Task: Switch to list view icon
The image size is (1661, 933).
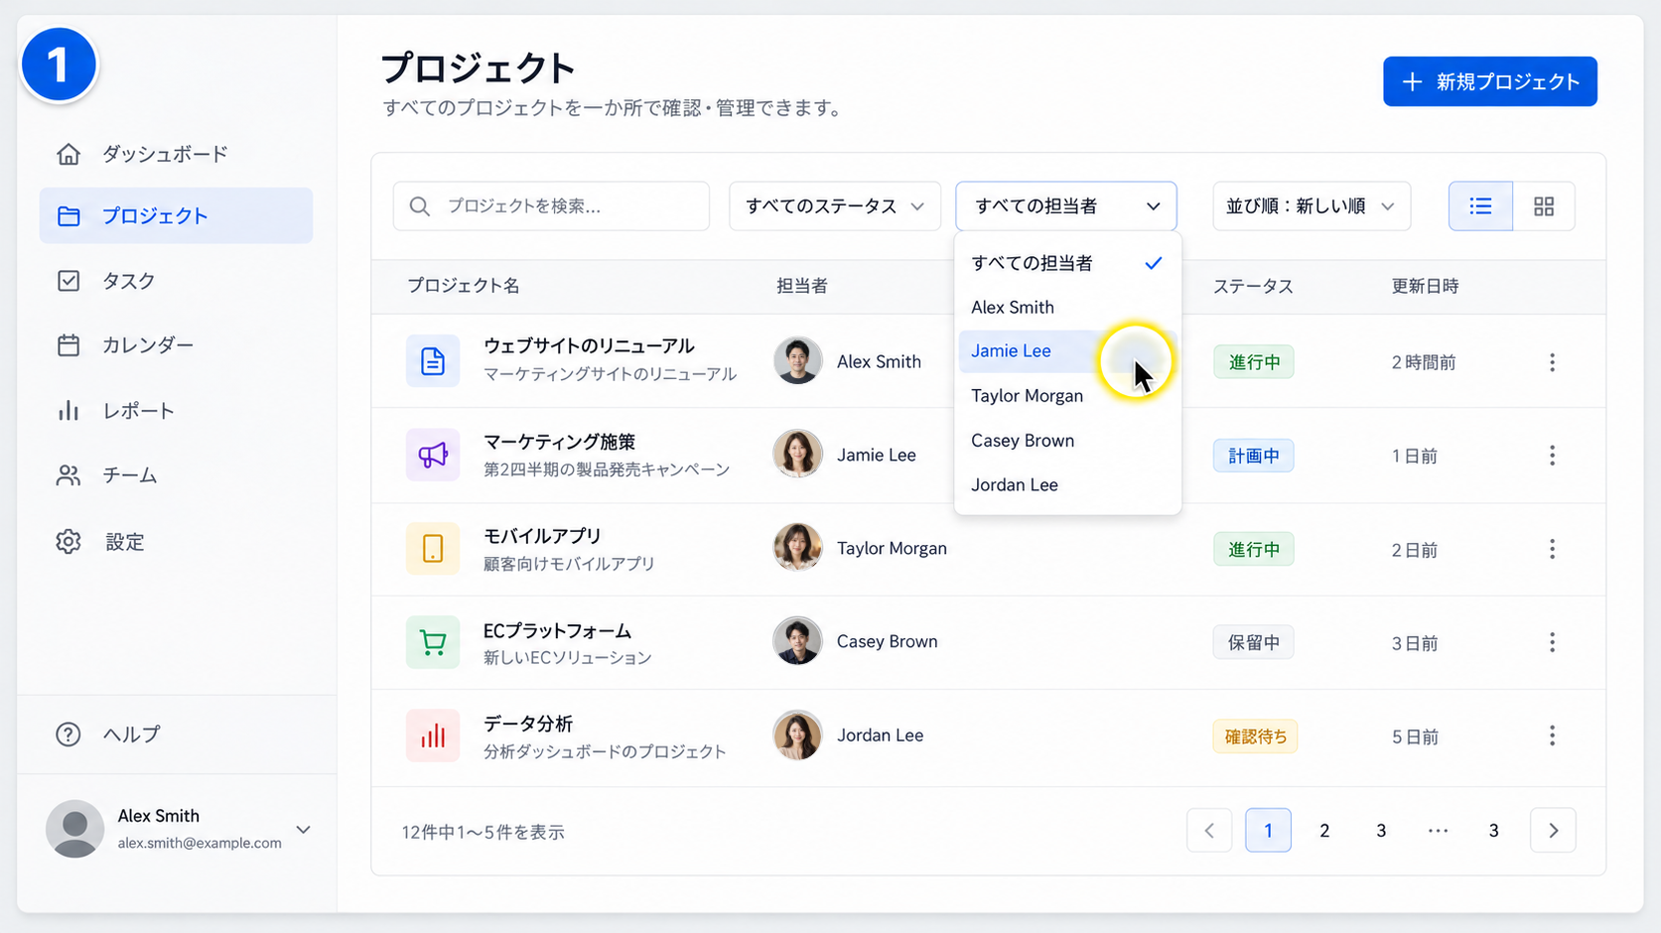Action: coord(1480,206)
